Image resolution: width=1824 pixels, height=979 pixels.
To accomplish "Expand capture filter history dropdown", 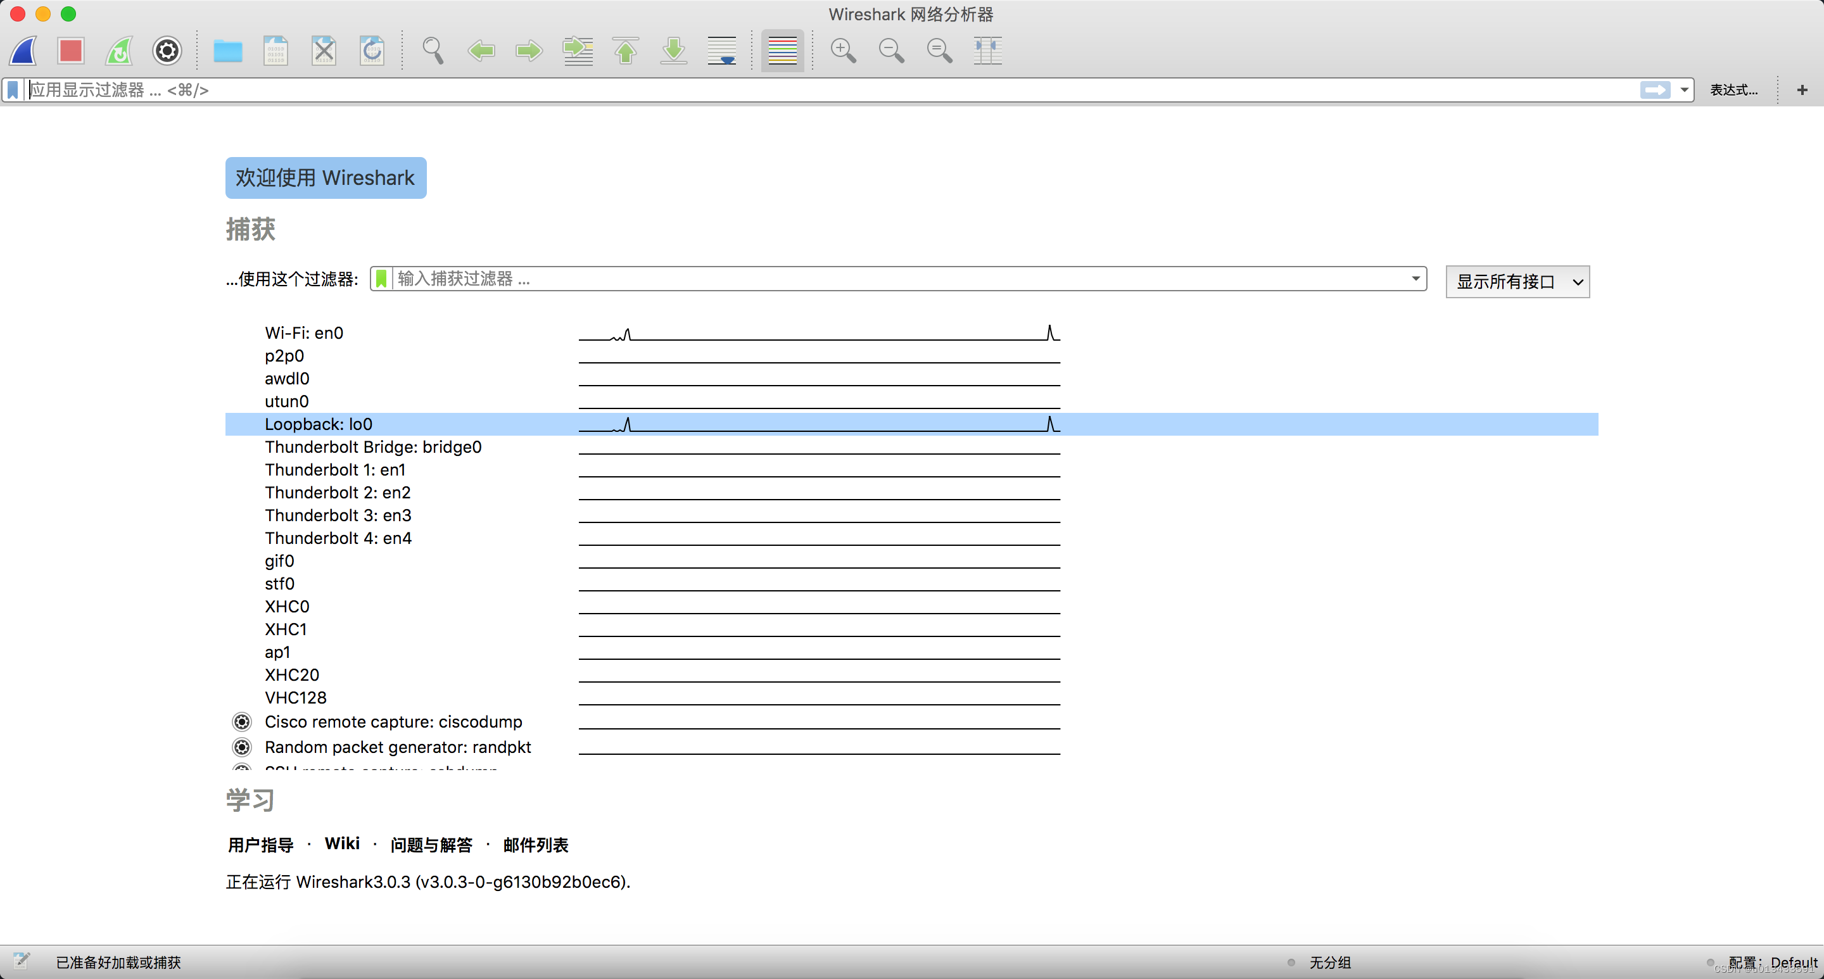I will coord(1415,279).
